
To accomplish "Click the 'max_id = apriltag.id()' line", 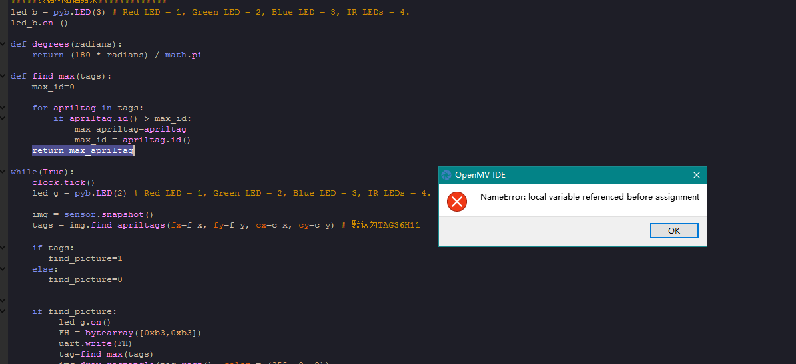I will (x=133, y=140).
